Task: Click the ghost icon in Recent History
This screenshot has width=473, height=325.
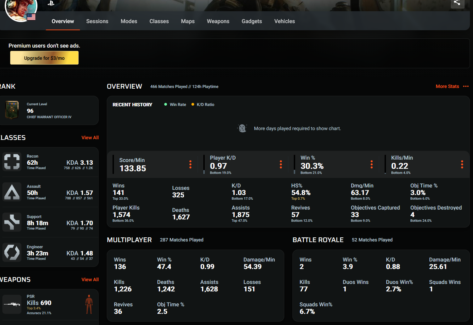Action: 242,128
